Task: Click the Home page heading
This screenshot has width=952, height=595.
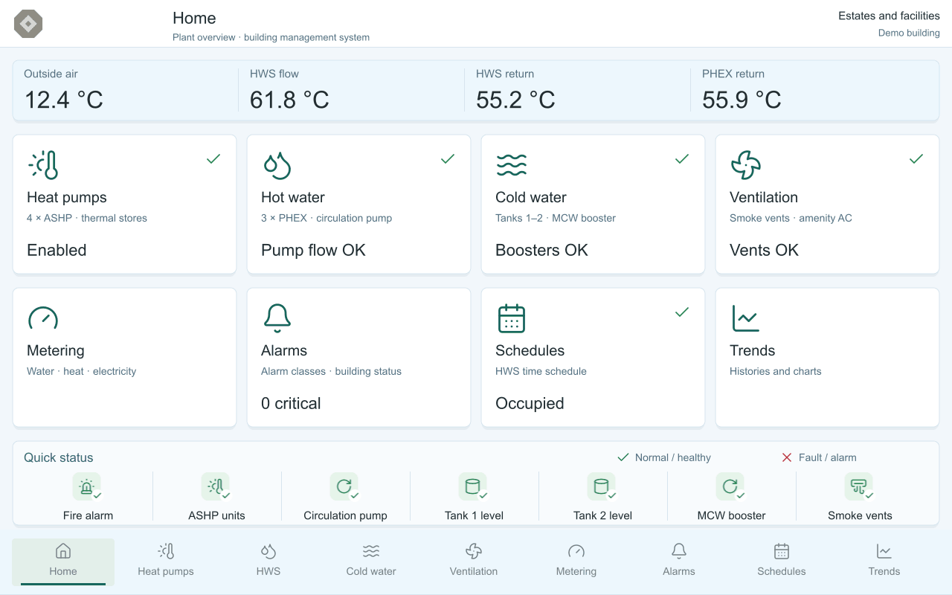Action: (x=194, y=18)
